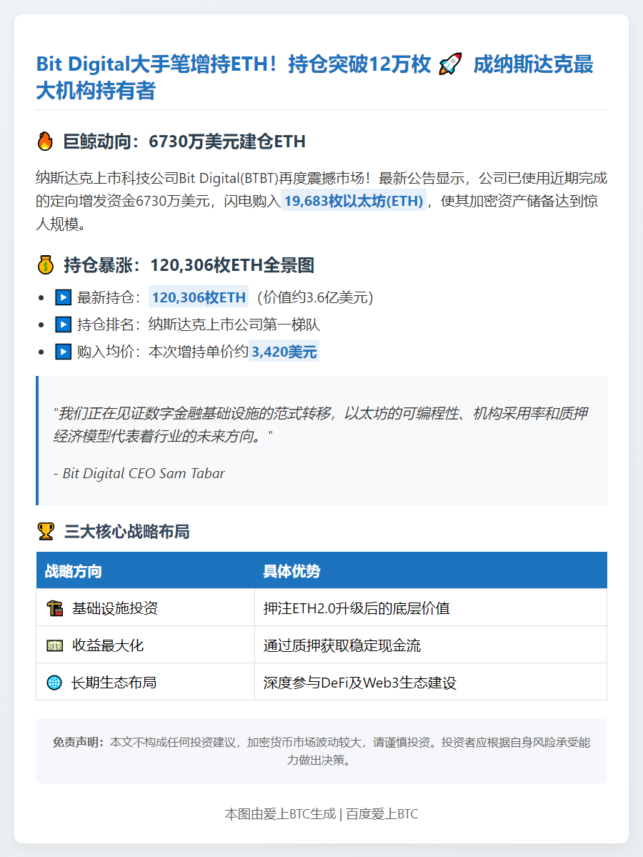The height and width of the screenshot is (857, 643).
Task: Click the text 本次增持单价约
Action: point(199,352)
